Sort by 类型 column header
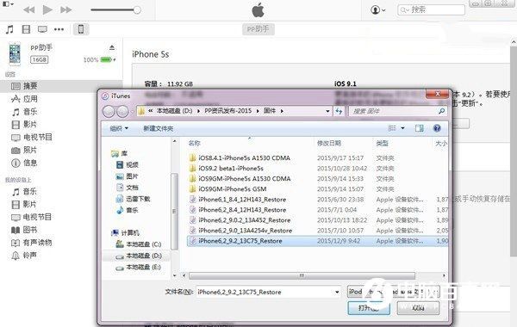The image size is (517, 327). tap(382, 143)
